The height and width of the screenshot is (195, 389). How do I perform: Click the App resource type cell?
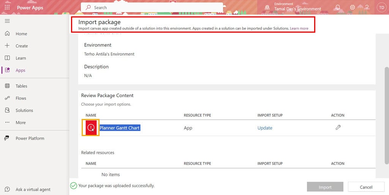point(188,128)
